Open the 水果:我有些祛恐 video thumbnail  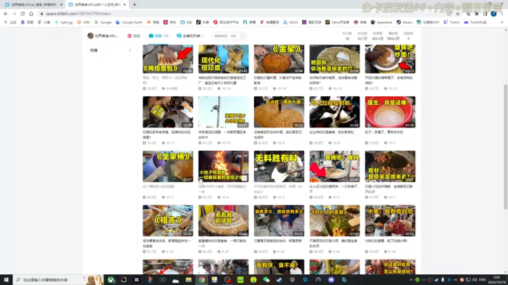pyautogui.click(x=390, y=220)
